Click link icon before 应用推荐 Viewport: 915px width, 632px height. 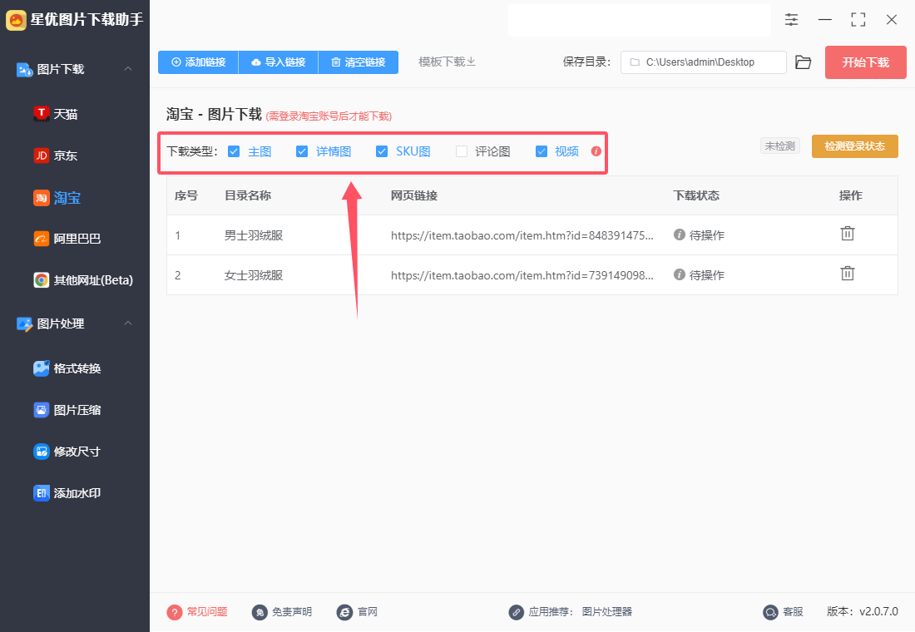pos(516,612)
